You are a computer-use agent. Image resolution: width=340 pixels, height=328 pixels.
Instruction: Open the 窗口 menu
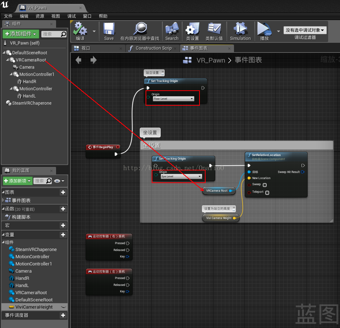coord(87,16)
